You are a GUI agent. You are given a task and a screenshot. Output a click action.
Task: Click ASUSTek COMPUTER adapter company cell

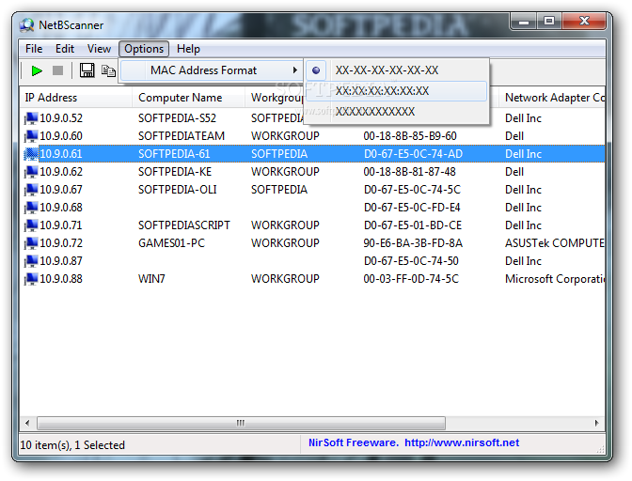(x=555, y=243)
